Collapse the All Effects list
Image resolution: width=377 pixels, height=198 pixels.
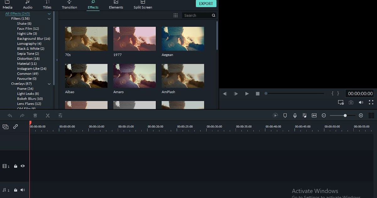[49, 14]
